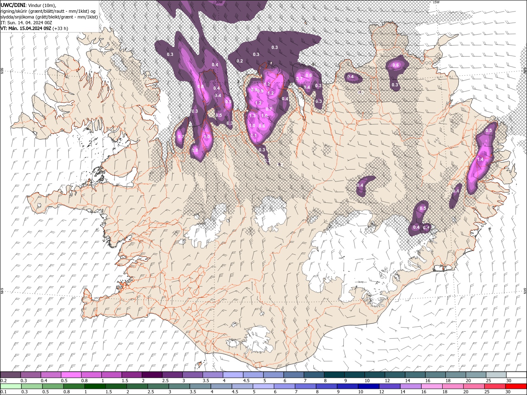Click the '0.2' label in the top legend row
527x395 pixels.
pos(3,381)
